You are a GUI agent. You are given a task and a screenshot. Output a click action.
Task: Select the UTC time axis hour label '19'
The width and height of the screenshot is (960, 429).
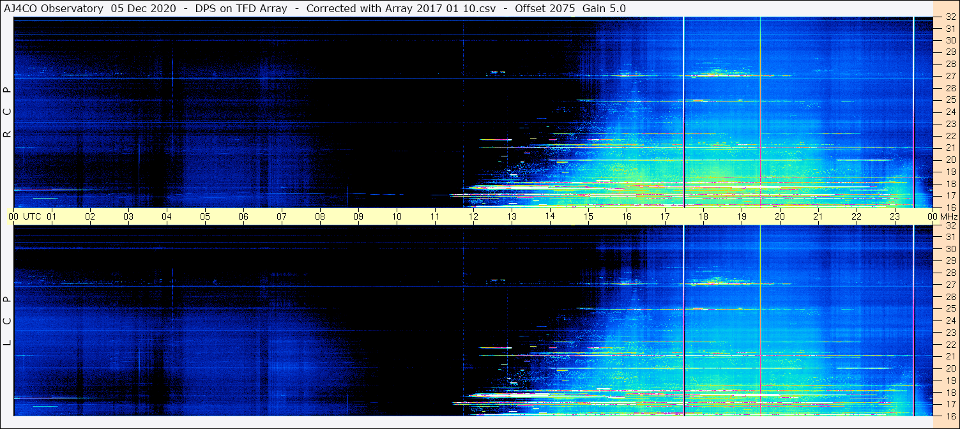pos(742,216)
